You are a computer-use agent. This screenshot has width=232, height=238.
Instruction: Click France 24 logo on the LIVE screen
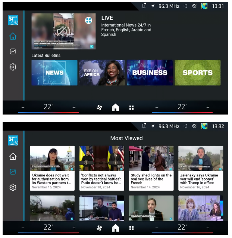click(x=13, y=20)
